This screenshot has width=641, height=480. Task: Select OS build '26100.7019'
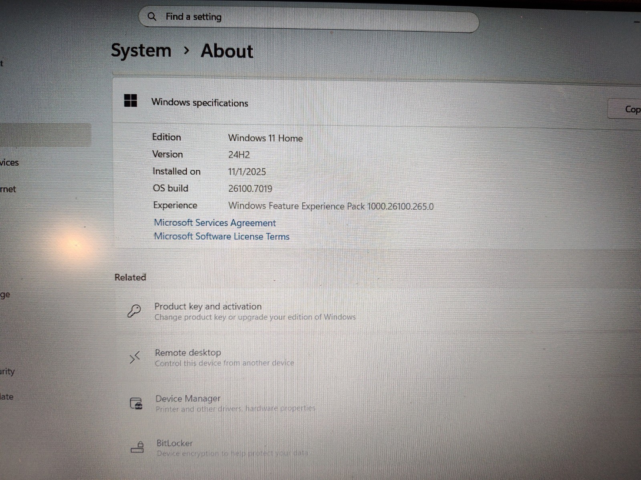click(250, 188)
